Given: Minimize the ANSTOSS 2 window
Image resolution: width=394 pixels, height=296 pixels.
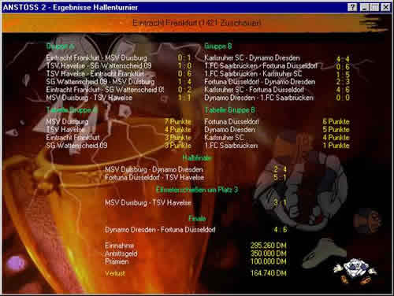Looking at the screenshot, I should click(x=364, y=7).
